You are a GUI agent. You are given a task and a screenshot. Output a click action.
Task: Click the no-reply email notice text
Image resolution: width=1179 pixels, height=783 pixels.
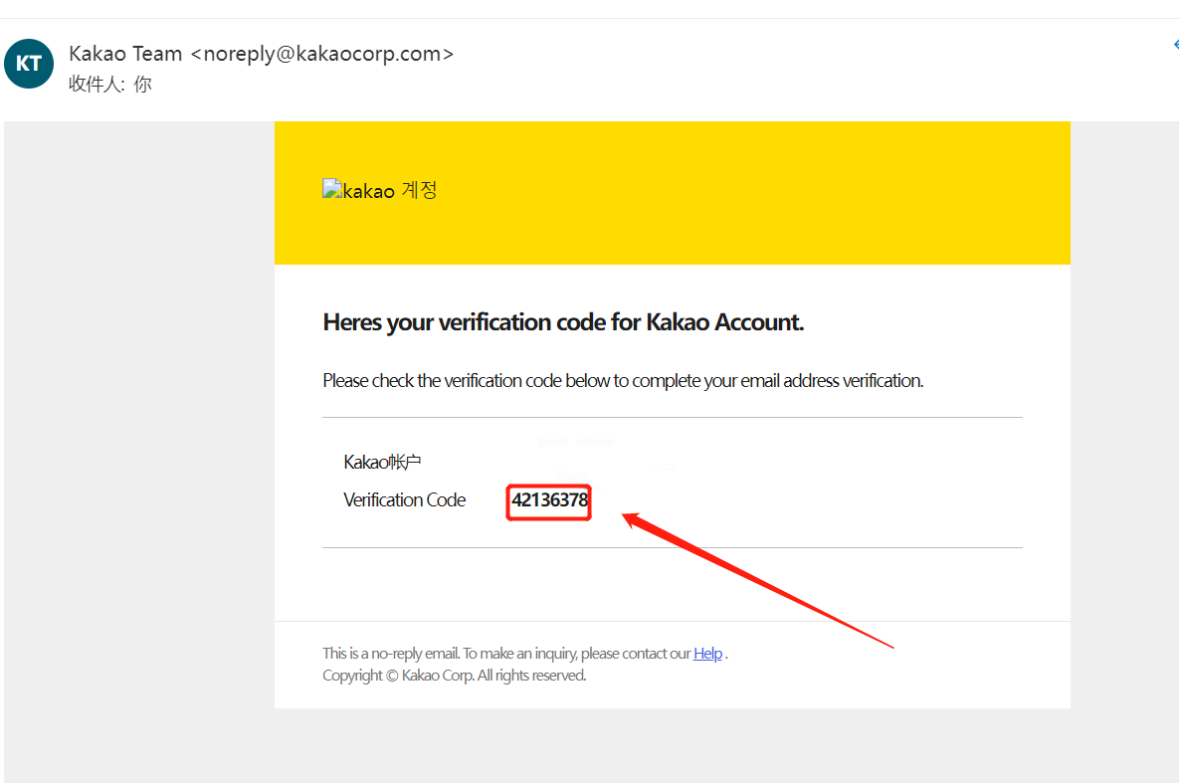coord(505,654)
